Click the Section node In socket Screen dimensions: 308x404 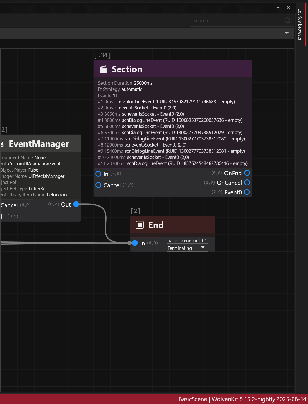tap(98, 174)
